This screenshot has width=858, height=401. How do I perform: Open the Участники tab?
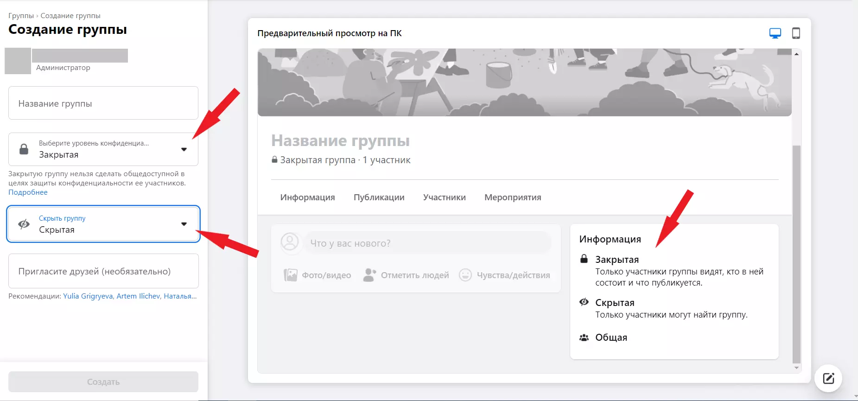click(x=444, y=197)
